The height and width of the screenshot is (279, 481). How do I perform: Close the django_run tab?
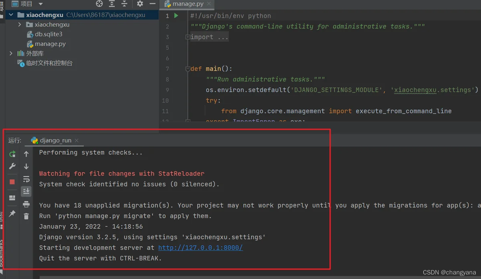[77, 140]
